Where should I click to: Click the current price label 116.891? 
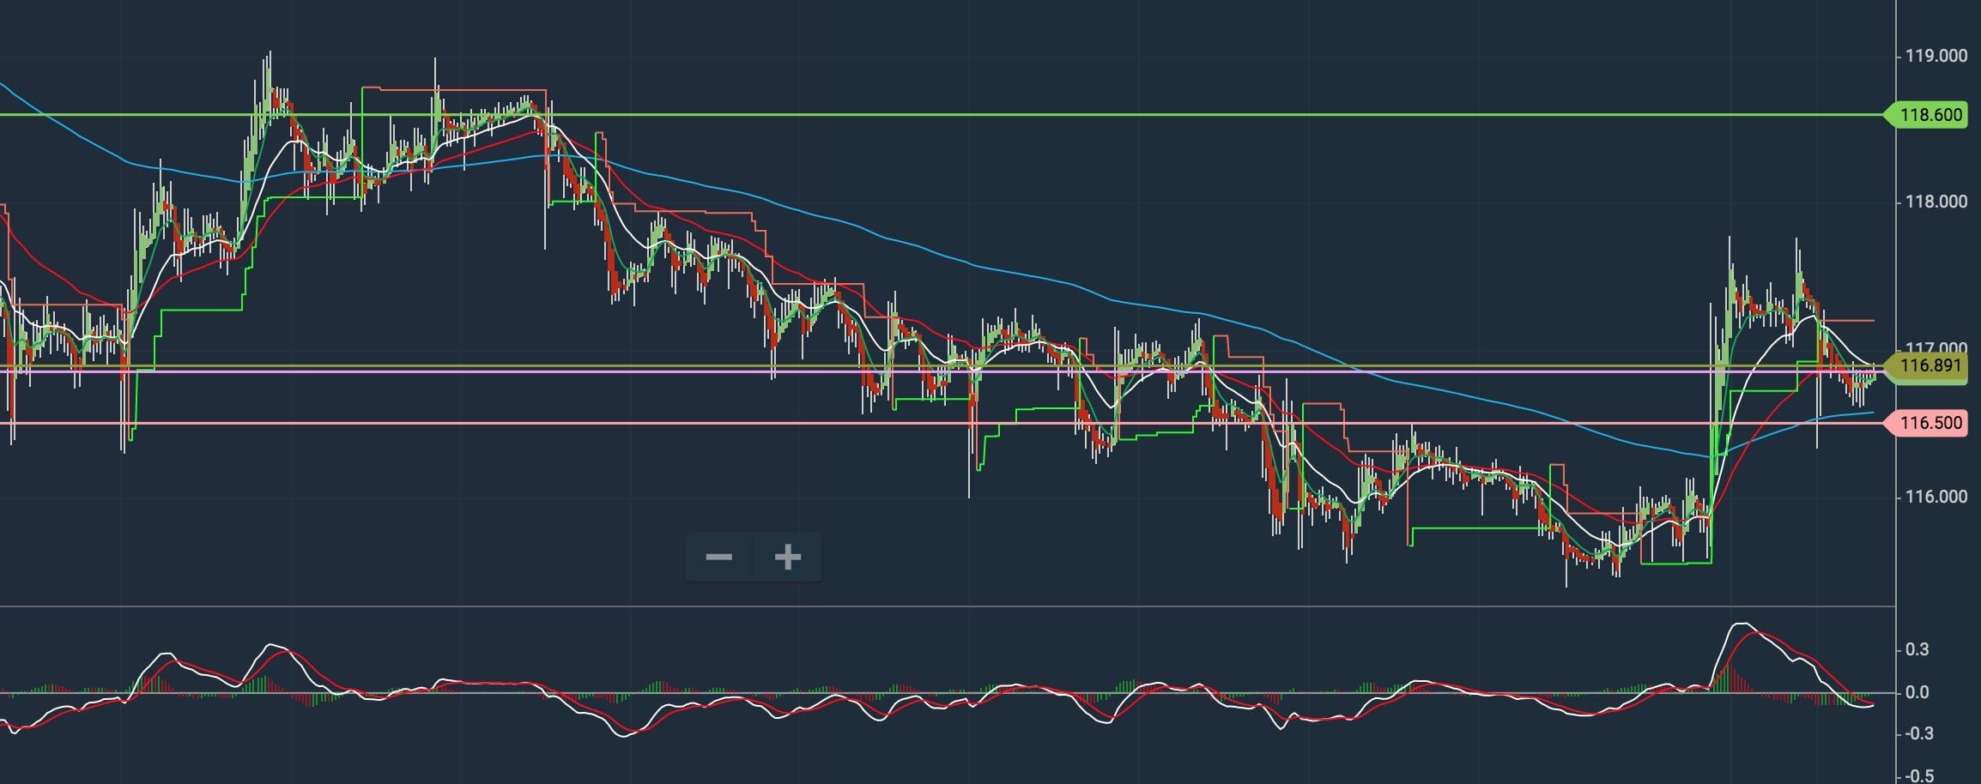[1924, 366]
